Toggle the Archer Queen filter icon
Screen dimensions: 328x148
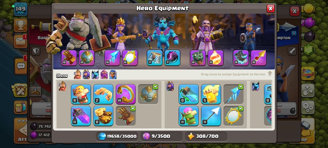(x=86, y=74)
